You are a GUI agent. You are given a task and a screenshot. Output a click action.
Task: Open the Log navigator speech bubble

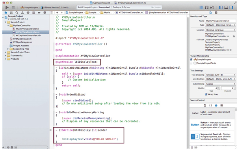45,13
